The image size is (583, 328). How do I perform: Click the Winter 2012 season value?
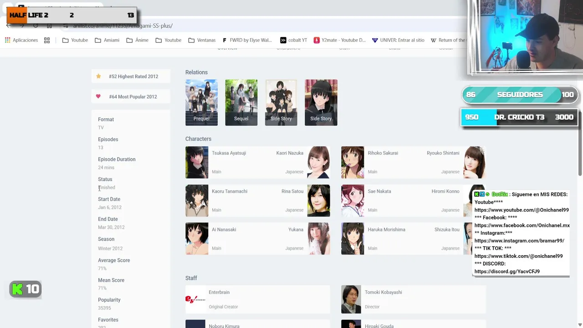(110, 248)
